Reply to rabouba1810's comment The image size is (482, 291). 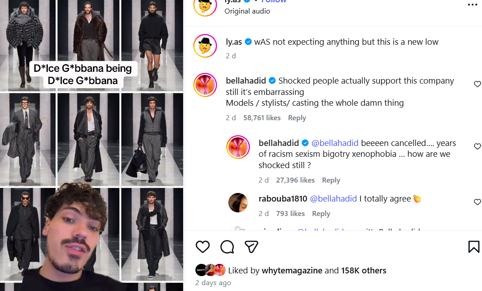click(x=321, y=214)
